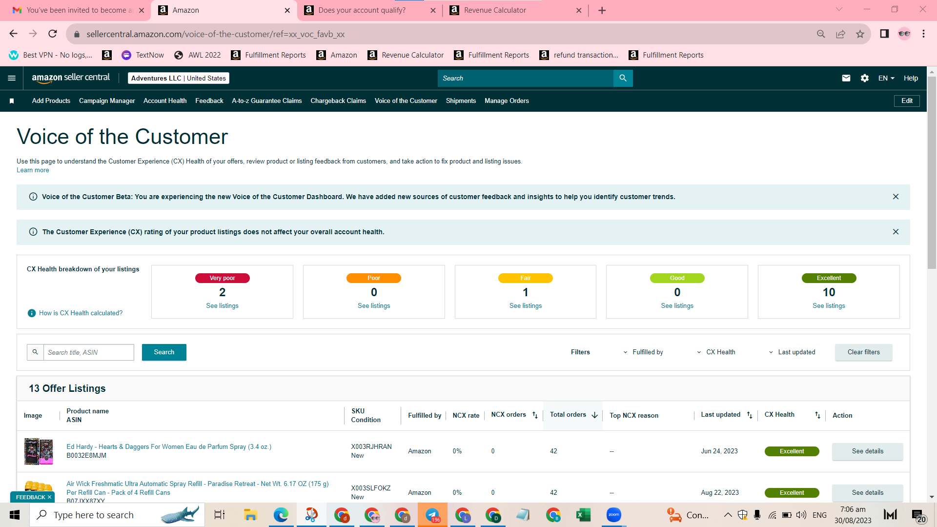Click the Clear filters button
Viewport: 937px width, 527px height.
pyautogui.click(x=863, y=352)
